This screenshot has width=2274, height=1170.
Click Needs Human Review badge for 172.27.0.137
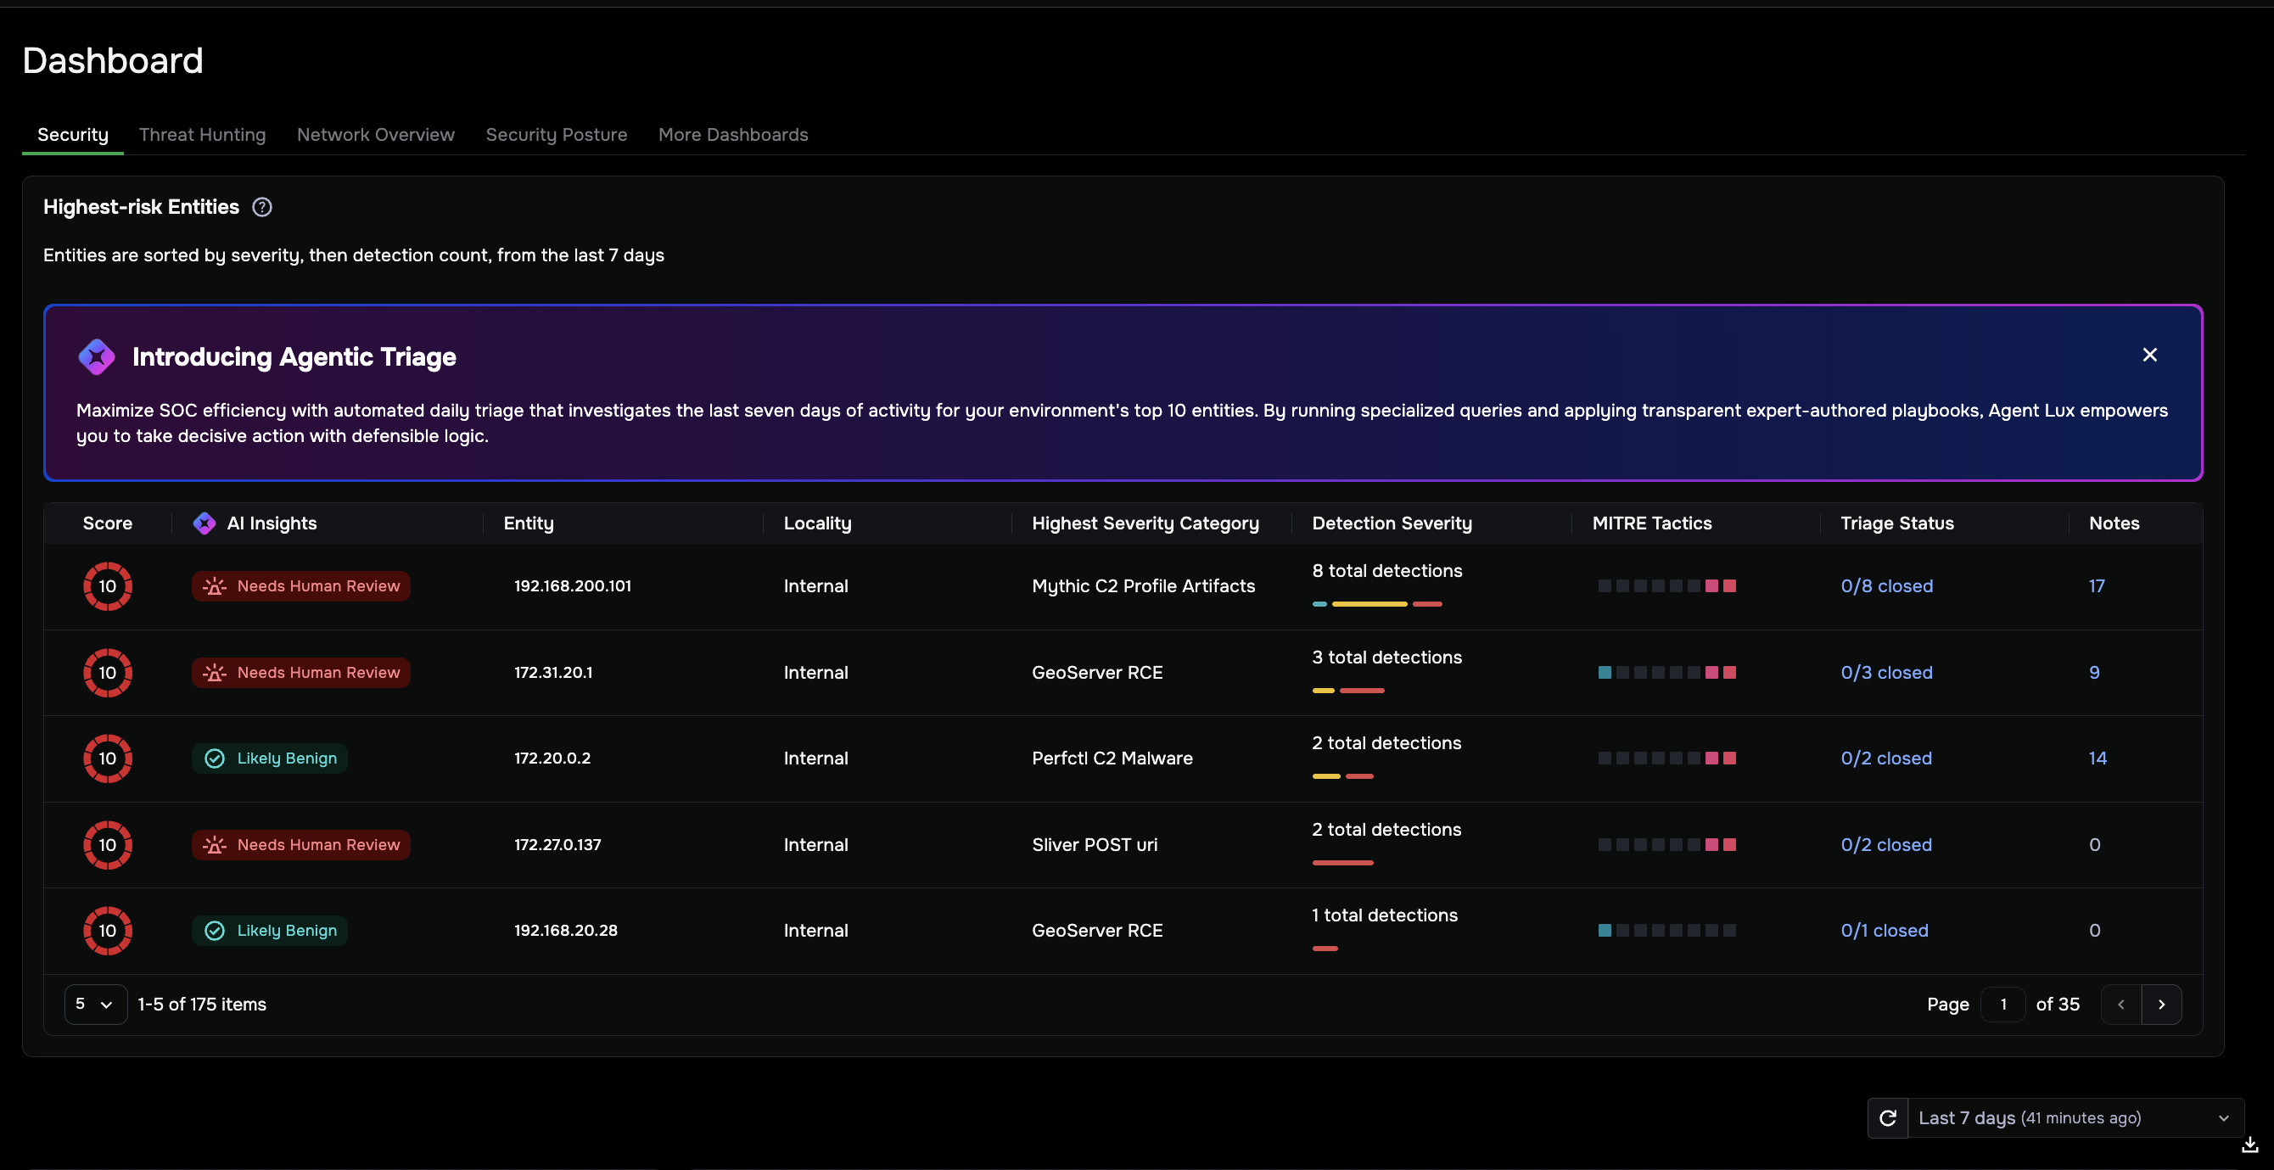[x=301, y=845]
